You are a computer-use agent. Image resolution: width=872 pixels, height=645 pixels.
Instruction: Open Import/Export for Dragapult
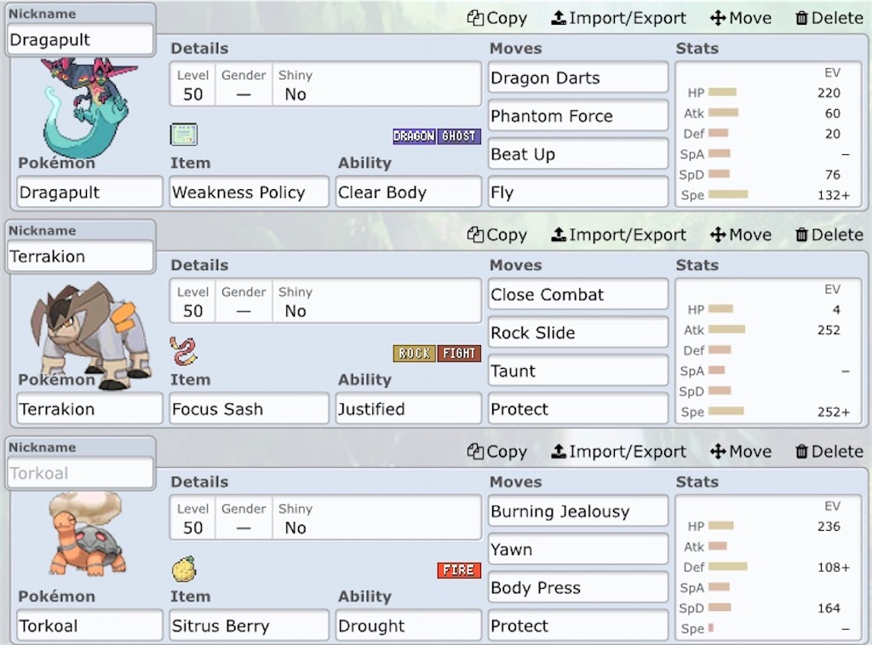coord(618,19)
